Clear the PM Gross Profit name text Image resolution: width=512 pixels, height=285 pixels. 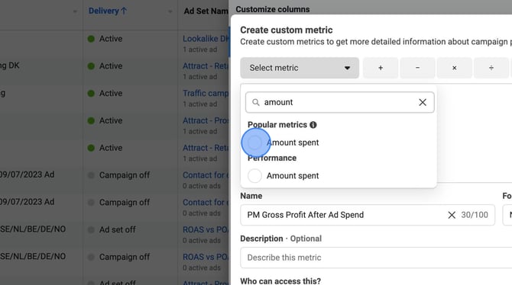(452, 215)
